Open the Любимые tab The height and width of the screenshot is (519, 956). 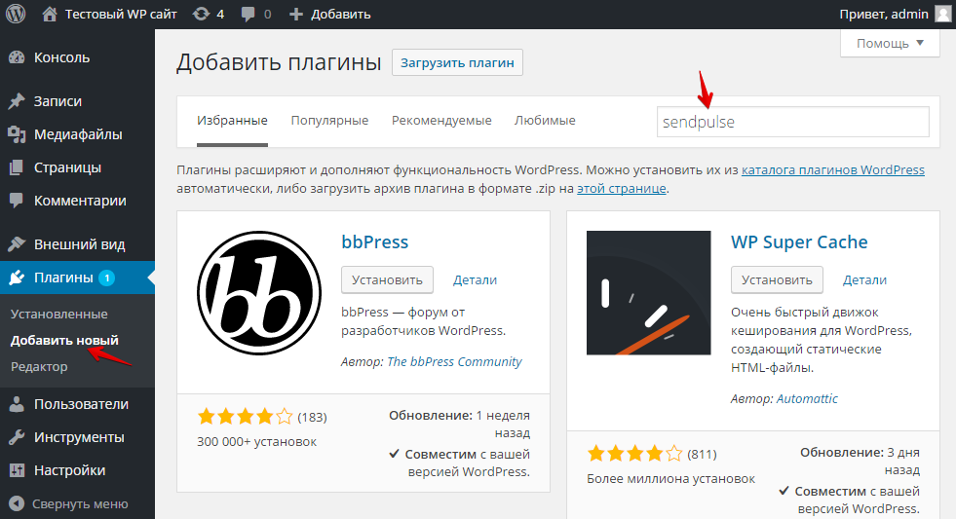[545, 121]
